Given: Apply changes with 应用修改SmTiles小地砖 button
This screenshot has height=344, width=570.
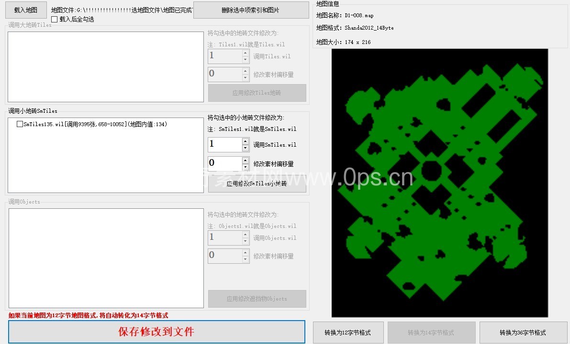Looking at the screenshot, I should 257,184.
